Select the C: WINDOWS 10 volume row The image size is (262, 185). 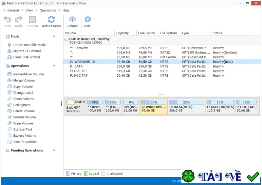tap(162, 62)
